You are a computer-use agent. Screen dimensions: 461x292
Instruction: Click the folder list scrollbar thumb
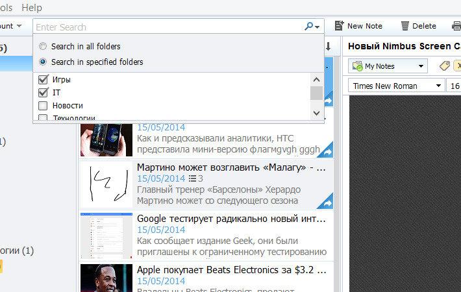[316, 93]
